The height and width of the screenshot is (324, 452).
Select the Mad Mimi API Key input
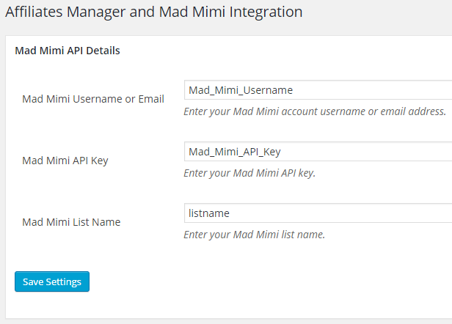pos(318,152)
